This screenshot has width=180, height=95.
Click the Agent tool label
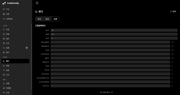coord(47,58)
